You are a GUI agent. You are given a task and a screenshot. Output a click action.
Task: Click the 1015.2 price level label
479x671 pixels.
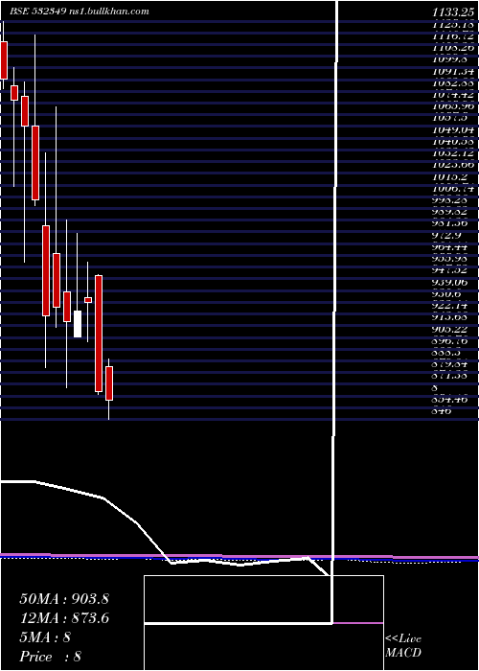[x=449, y=176]
